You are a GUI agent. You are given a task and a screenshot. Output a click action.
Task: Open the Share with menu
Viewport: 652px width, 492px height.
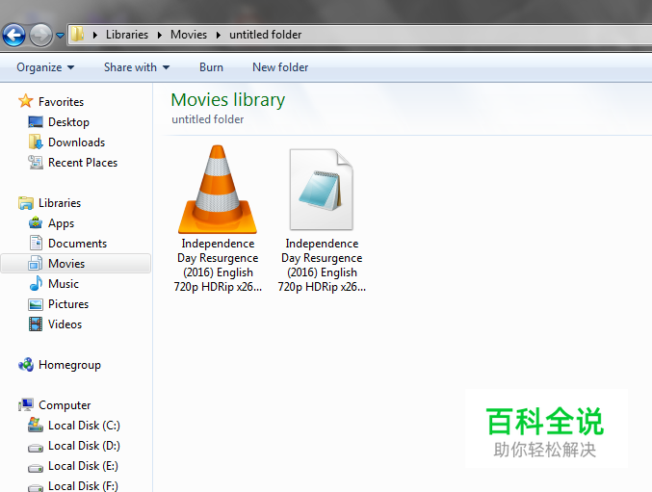pyautogui.click(x=137, y=67)
